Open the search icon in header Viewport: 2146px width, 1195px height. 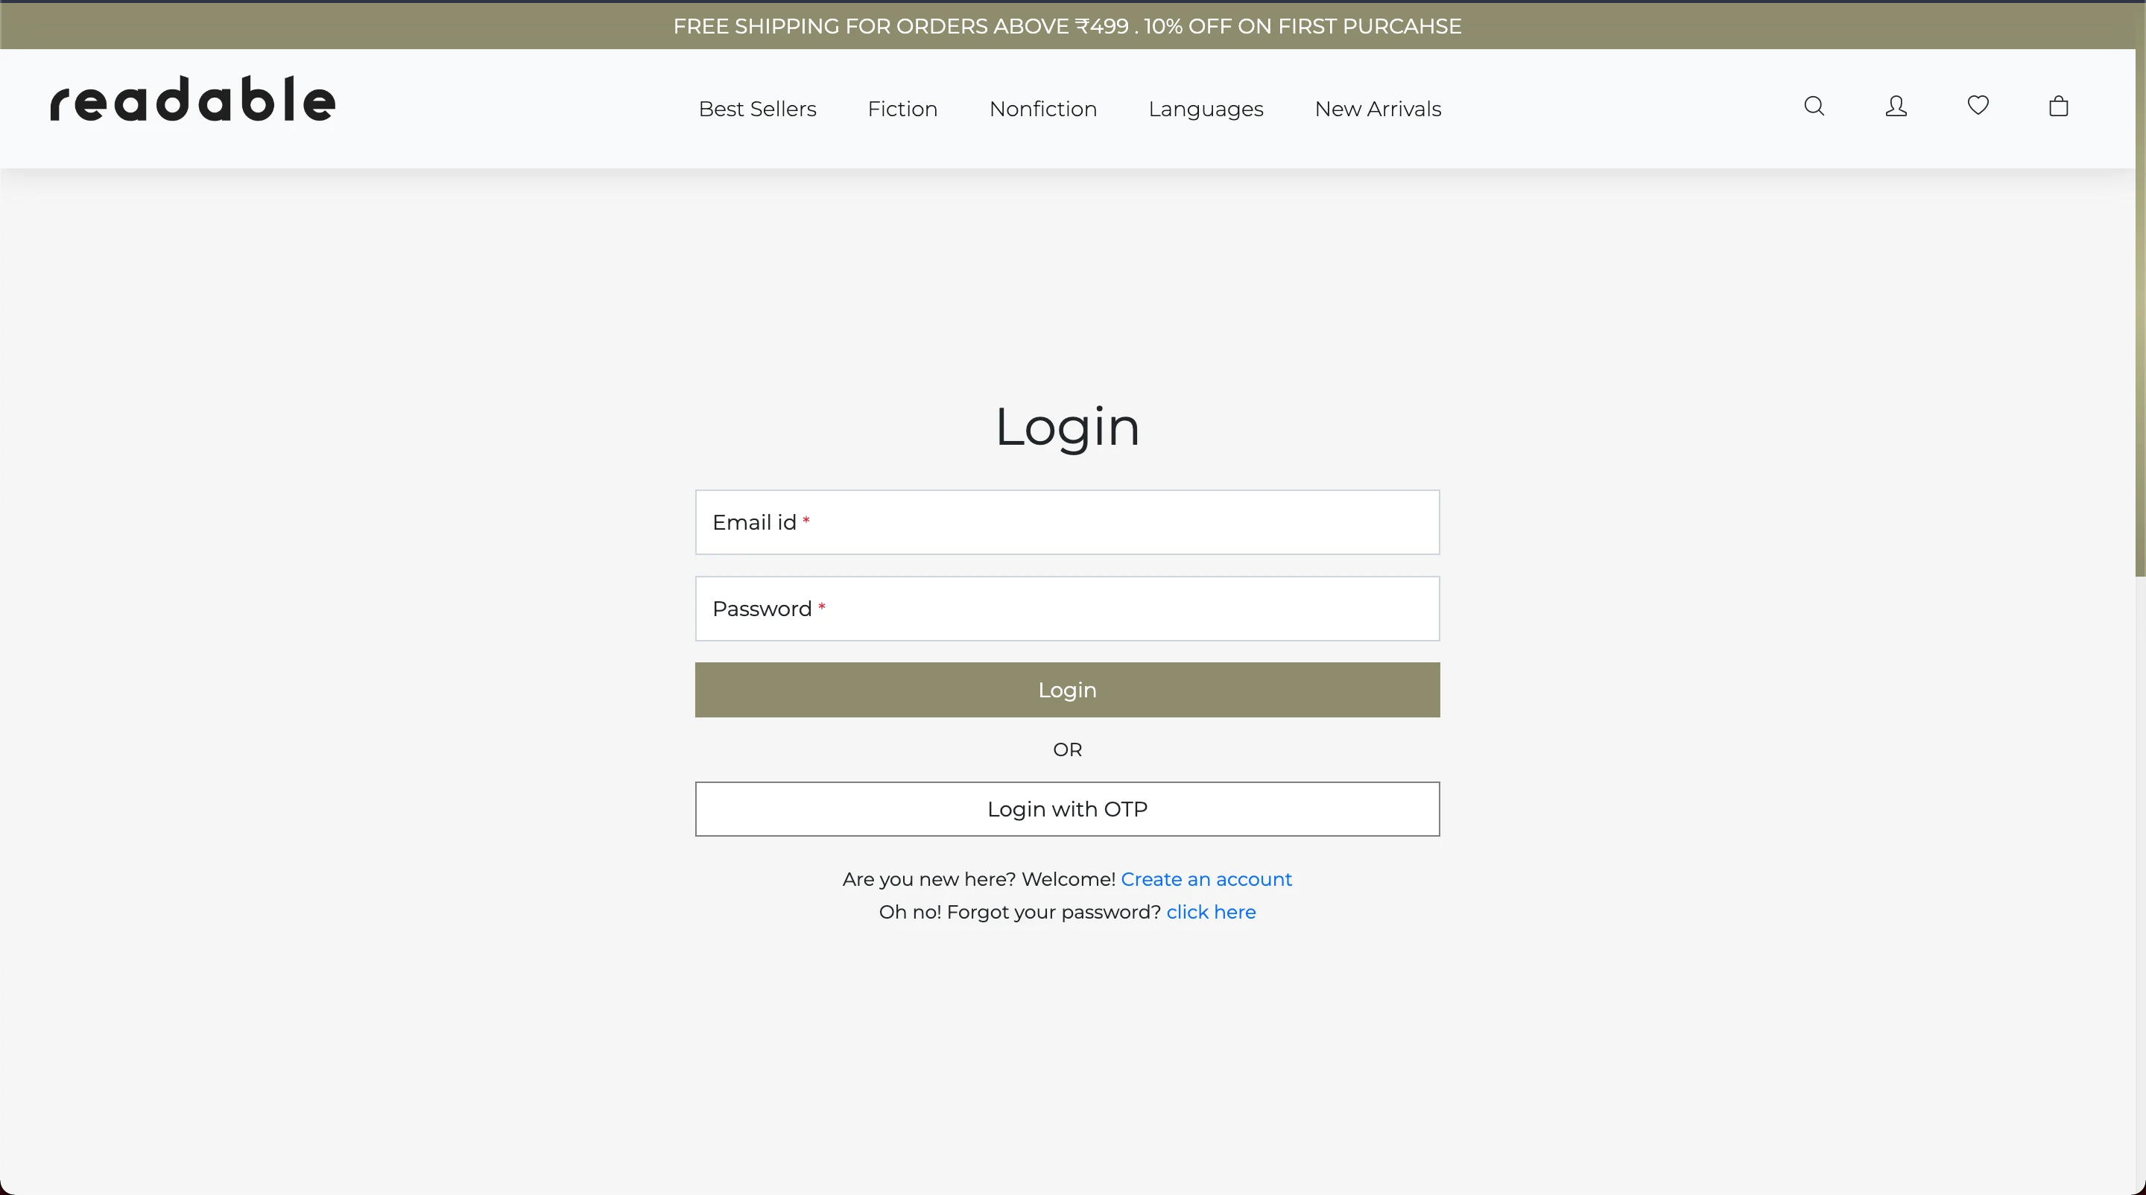click(x=1814, y=107)
